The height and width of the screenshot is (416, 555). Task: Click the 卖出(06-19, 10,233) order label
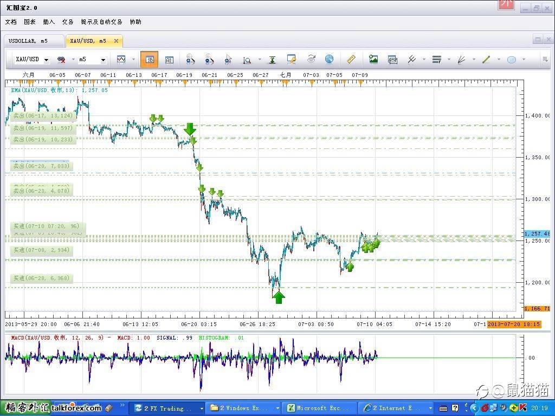click(x=42, y=140)
